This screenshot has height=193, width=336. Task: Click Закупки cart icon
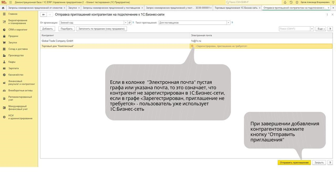4,43
